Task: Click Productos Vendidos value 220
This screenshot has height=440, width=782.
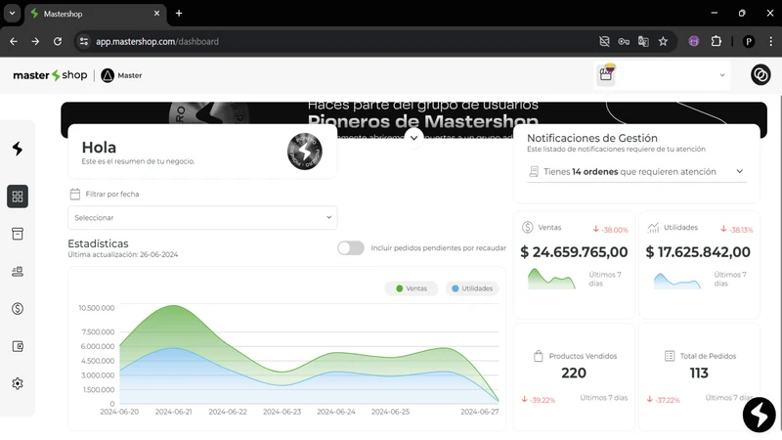Action: [574, 373]
